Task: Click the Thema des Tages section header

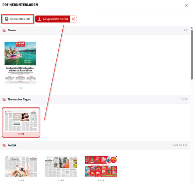Action: [x=95, y=99]
